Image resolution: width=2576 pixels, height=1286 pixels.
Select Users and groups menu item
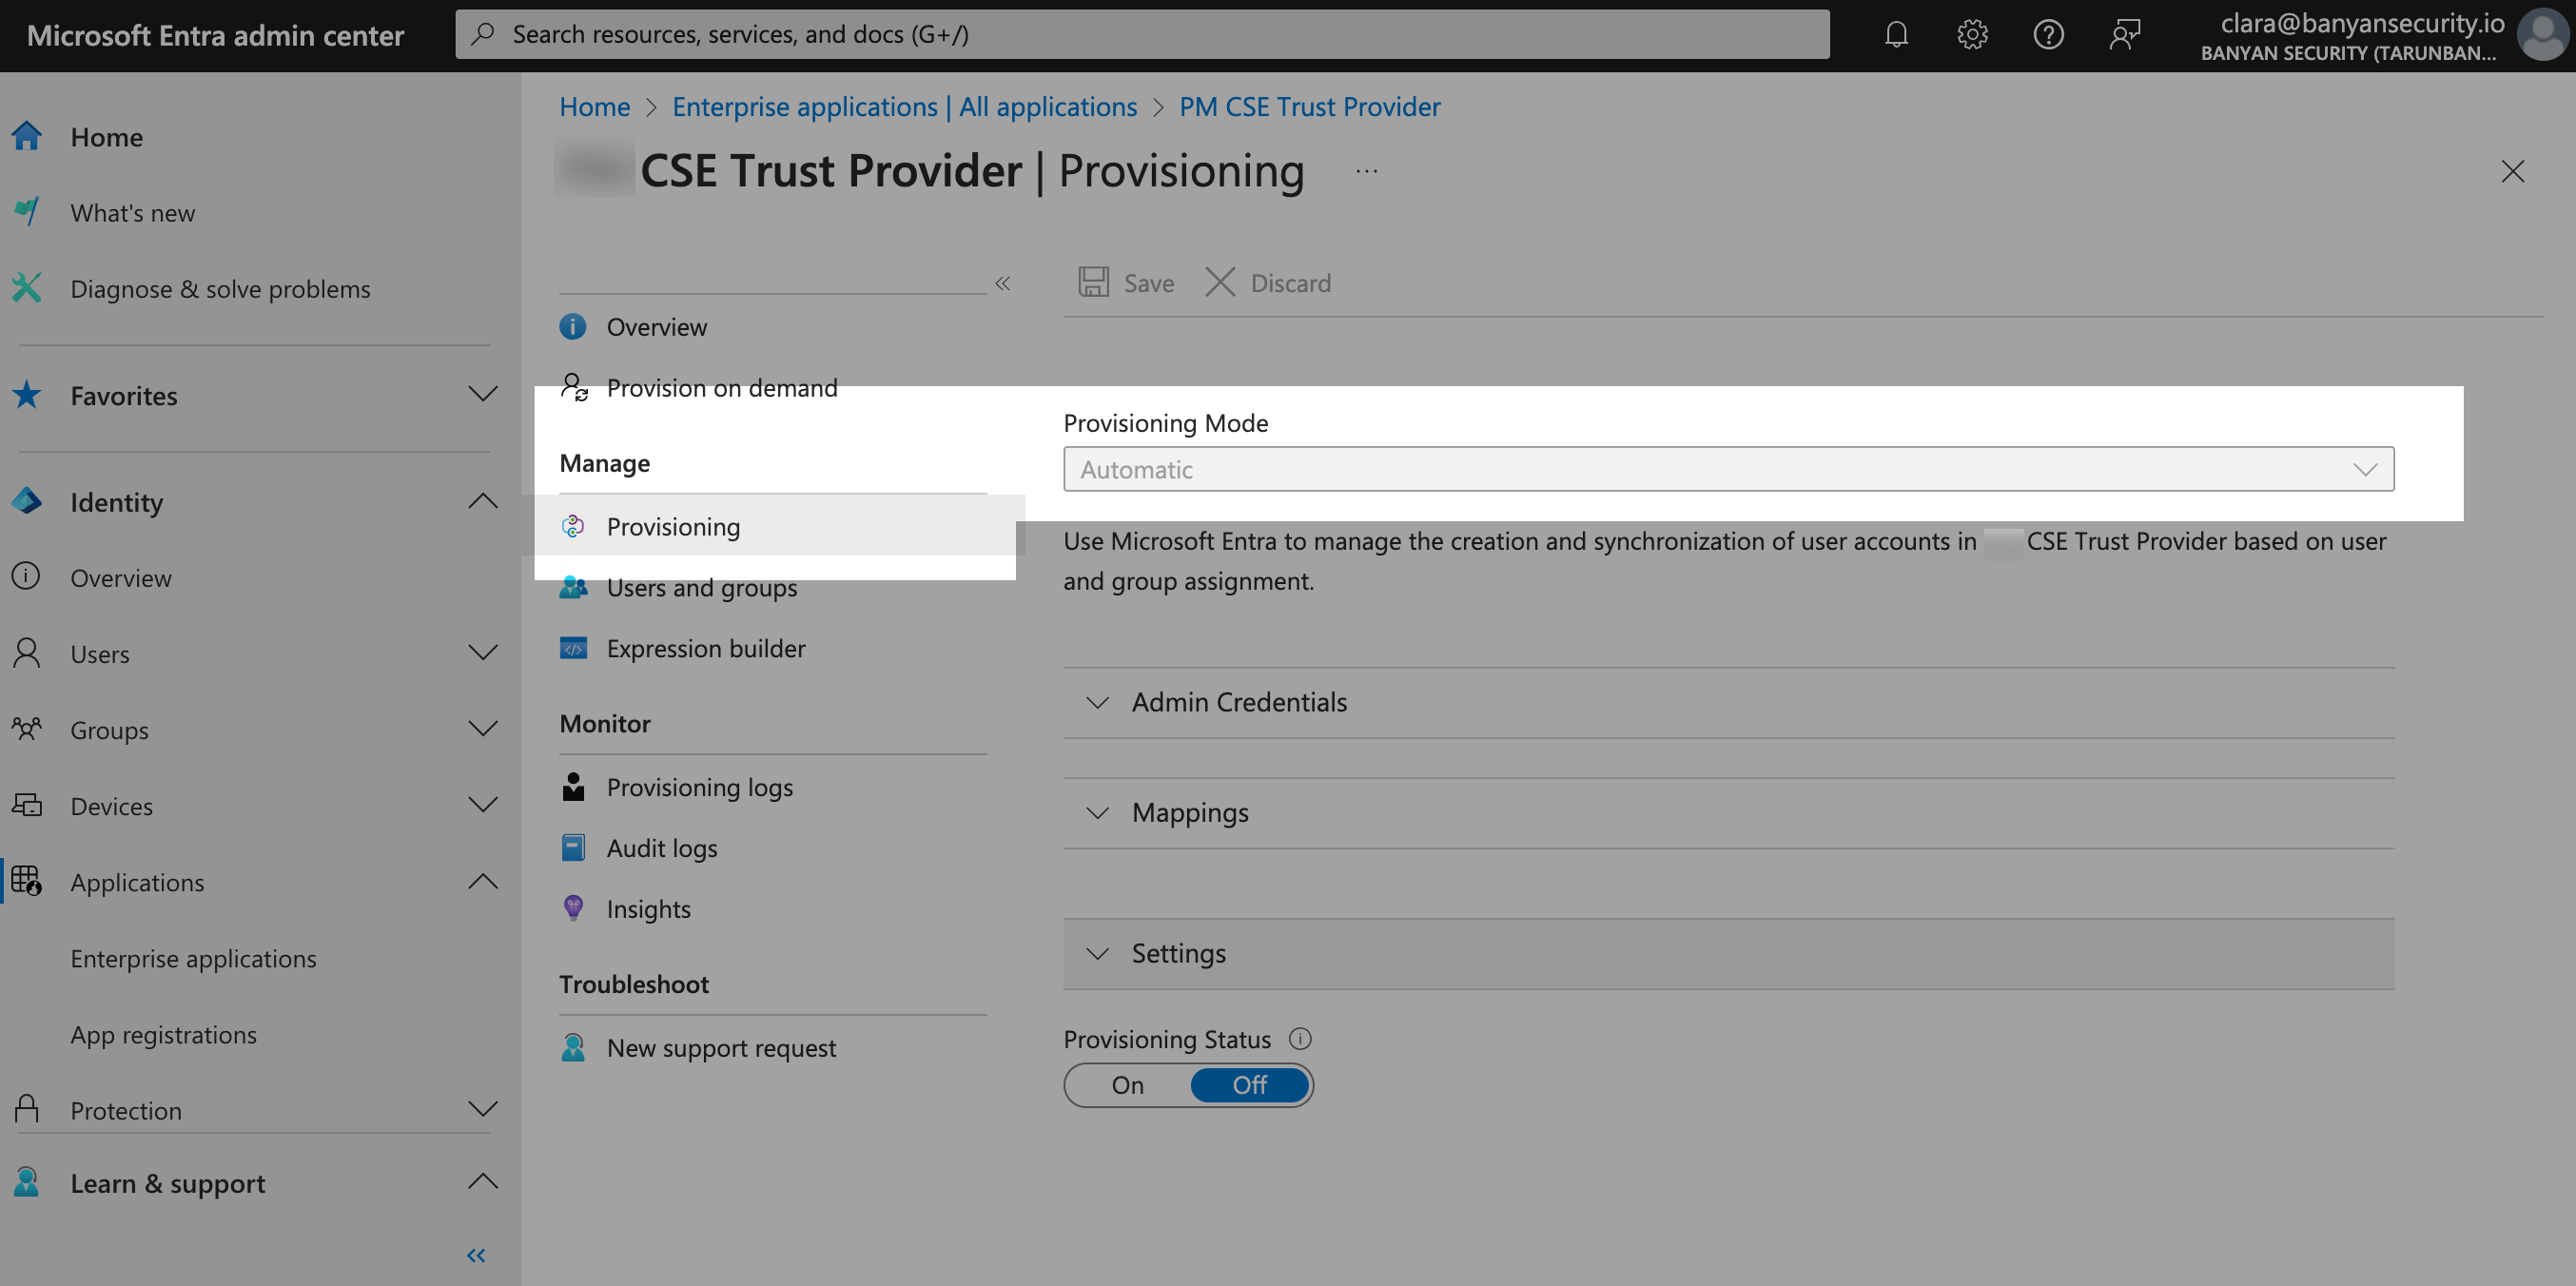[701, 588]
